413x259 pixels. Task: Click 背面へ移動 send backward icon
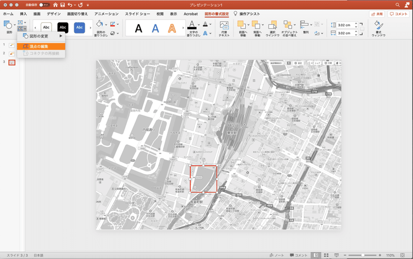256,25
